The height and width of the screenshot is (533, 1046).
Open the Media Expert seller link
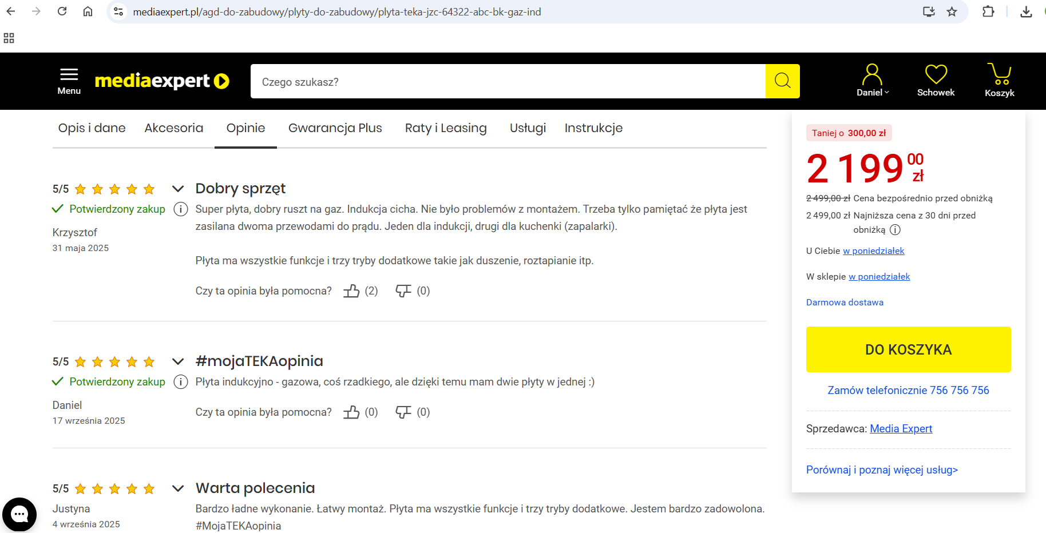pyautogui.click(x=901, y=429)
